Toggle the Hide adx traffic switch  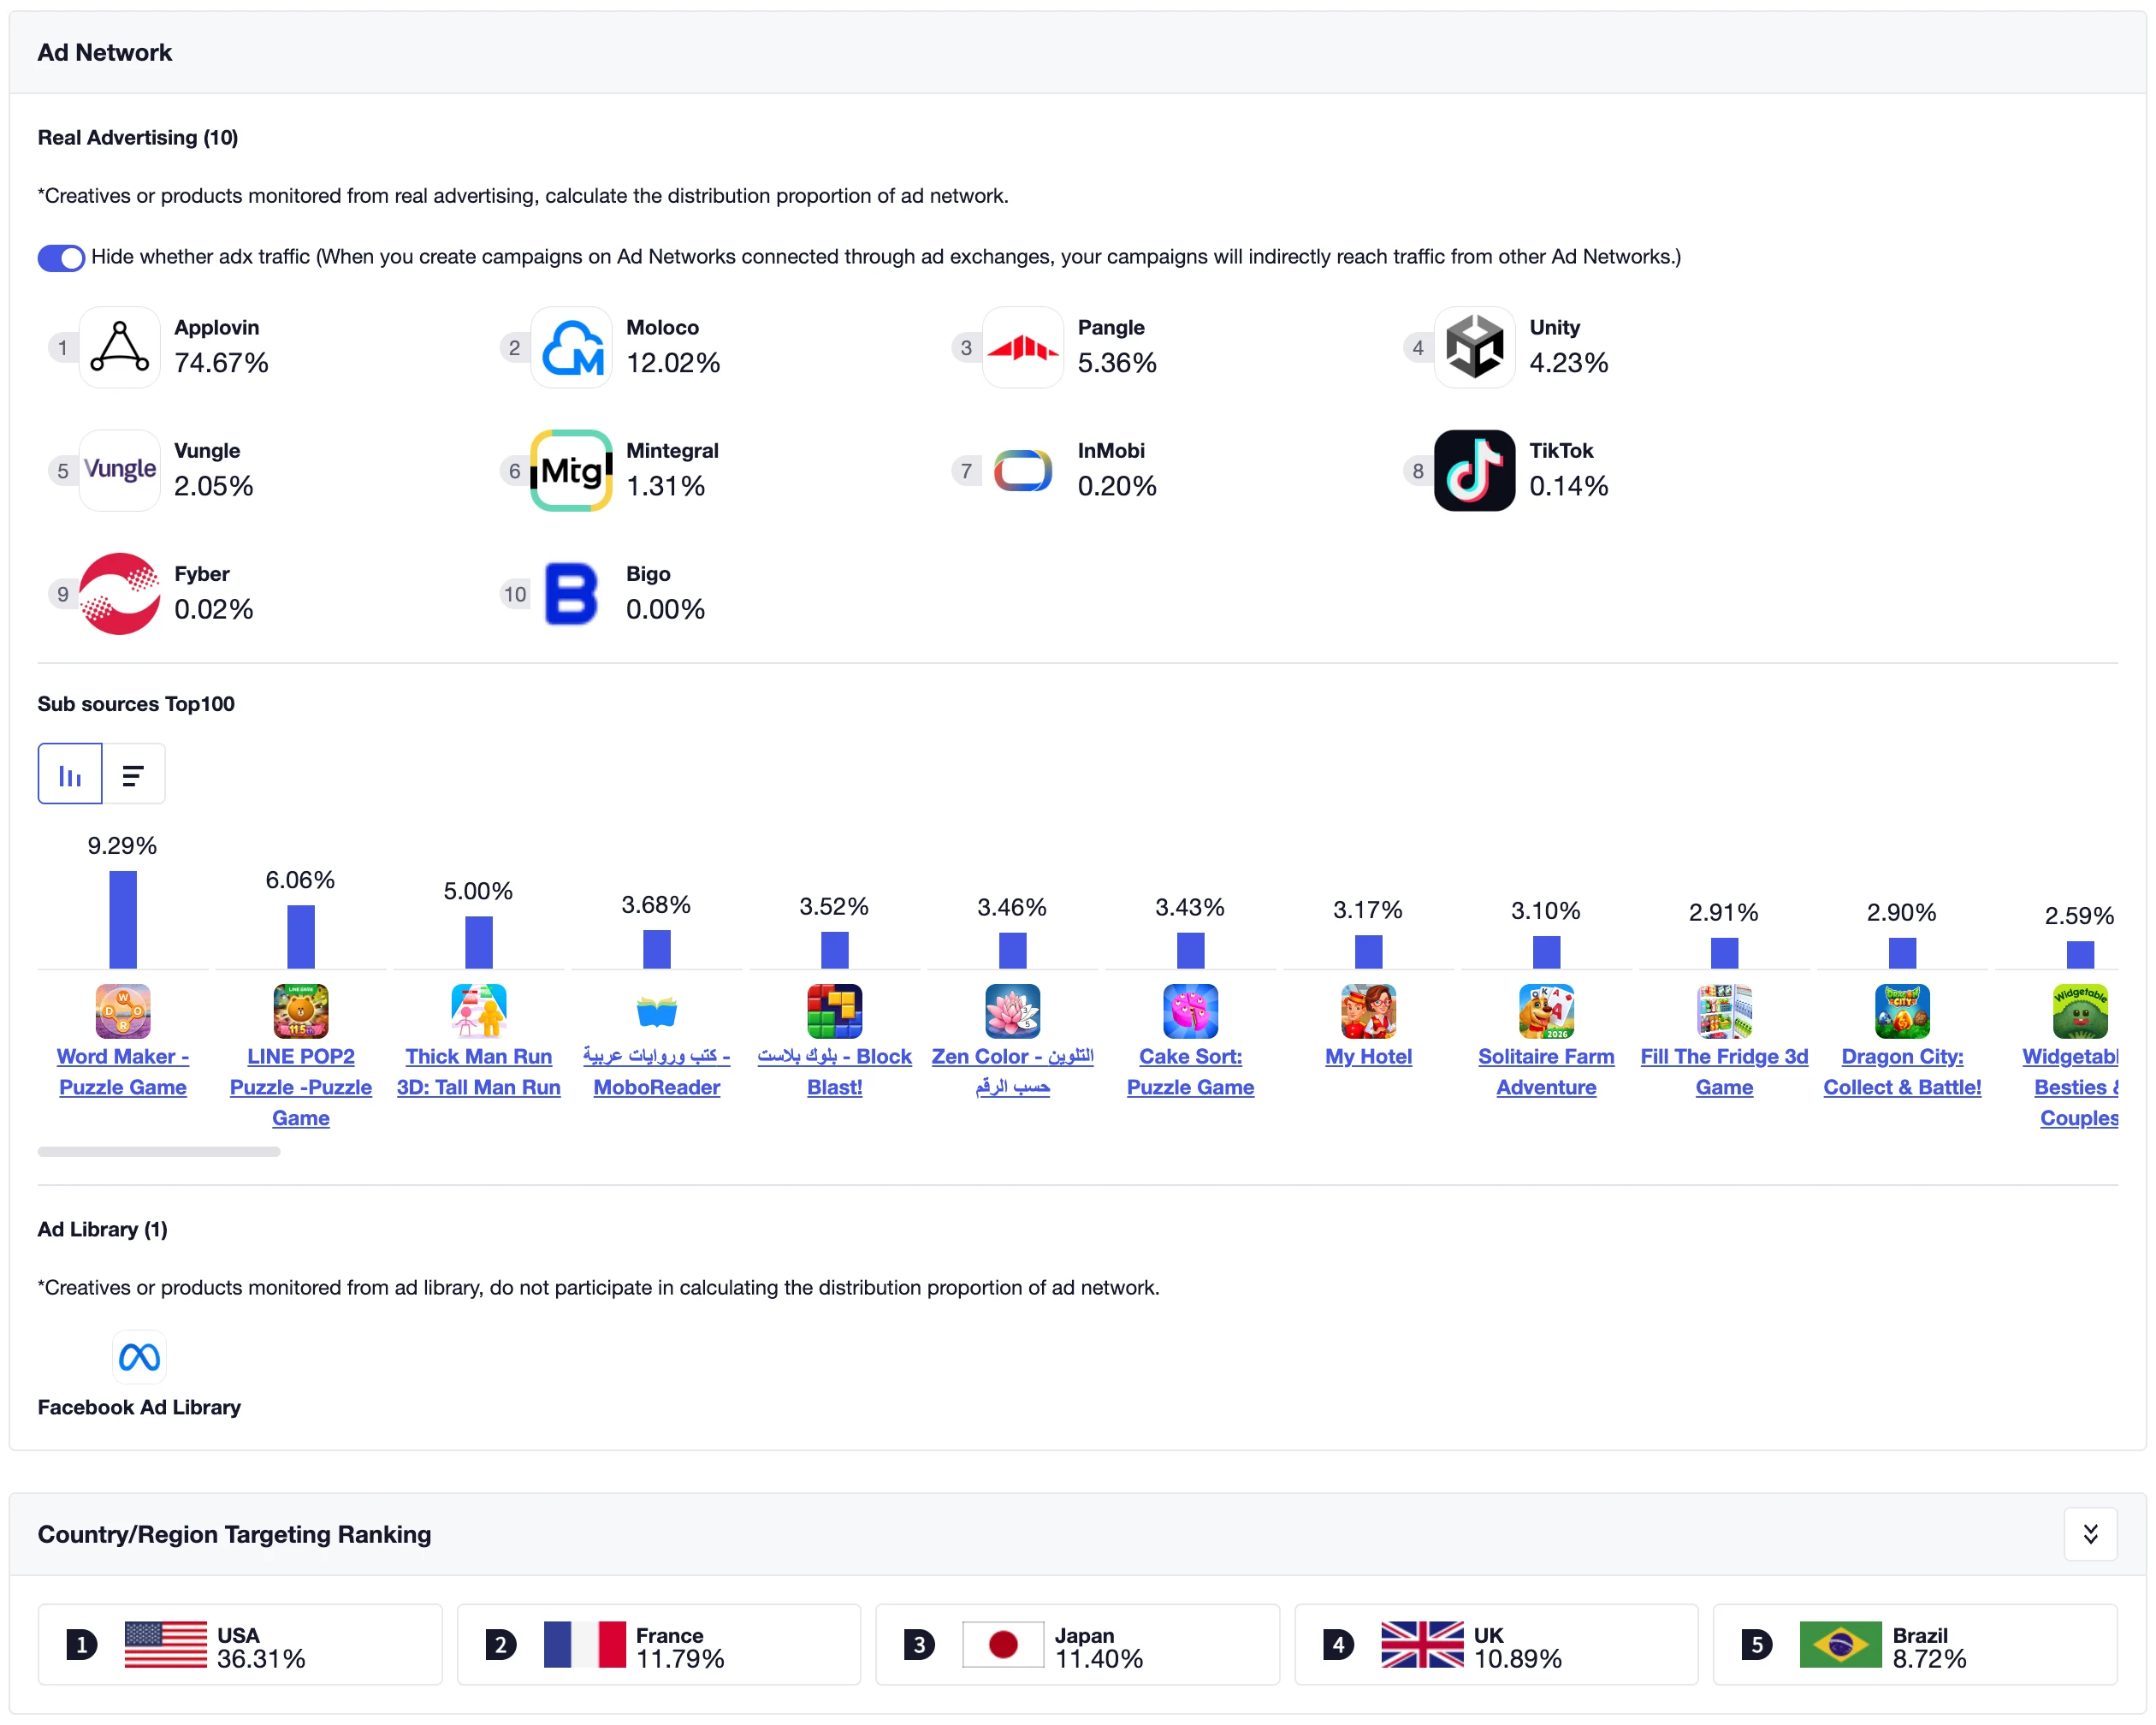pyautogui.click(x=61, y=257)
